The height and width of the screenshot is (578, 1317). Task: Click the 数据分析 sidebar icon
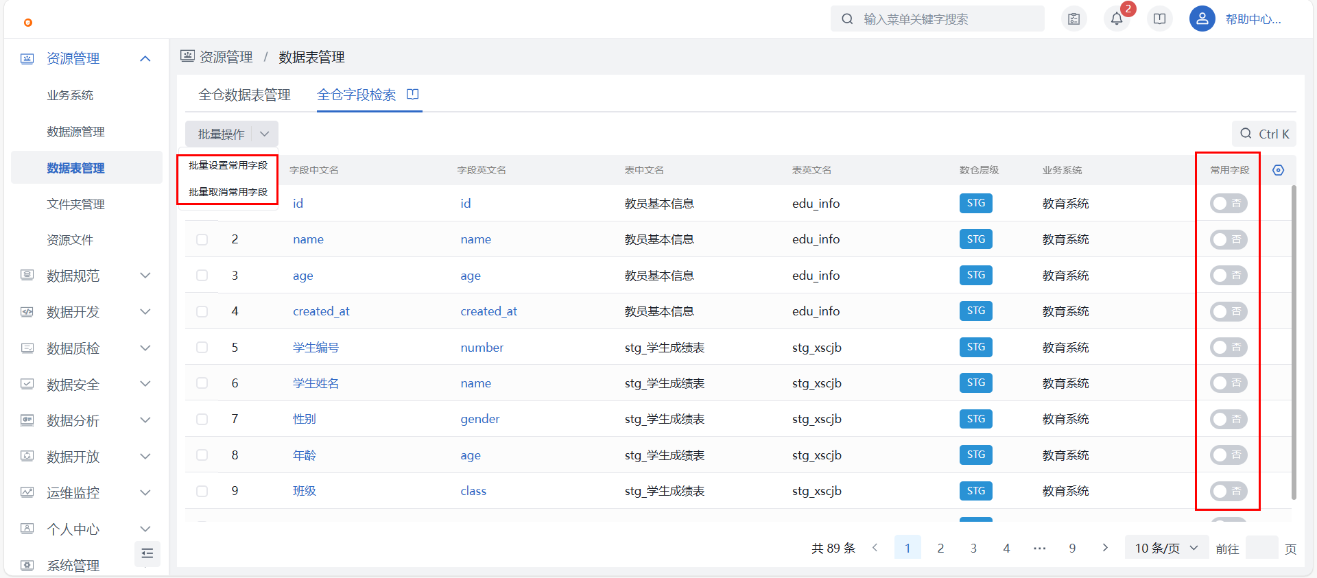pos(27,420)
